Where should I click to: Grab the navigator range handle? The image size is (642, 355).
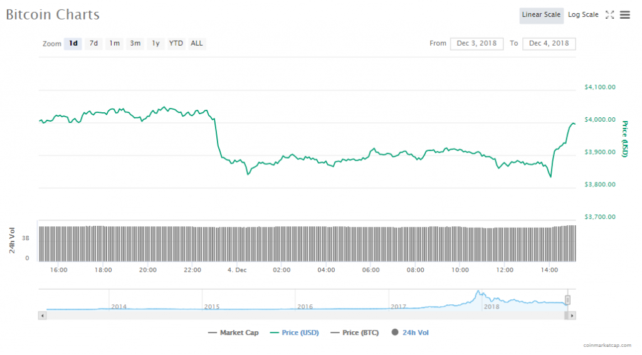click(568, 300)
